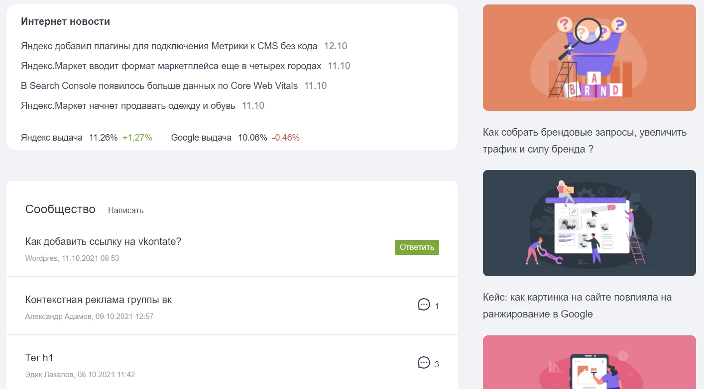Click the orange BRAND article thumbnail
Image resolution: width=704 pixels, height=389 pixels.
coord(589,58)
